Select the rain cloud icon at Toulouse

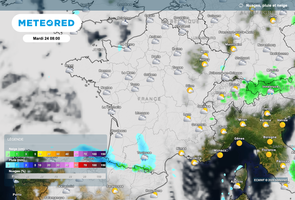pyautogui.click(x=144, y=157)
